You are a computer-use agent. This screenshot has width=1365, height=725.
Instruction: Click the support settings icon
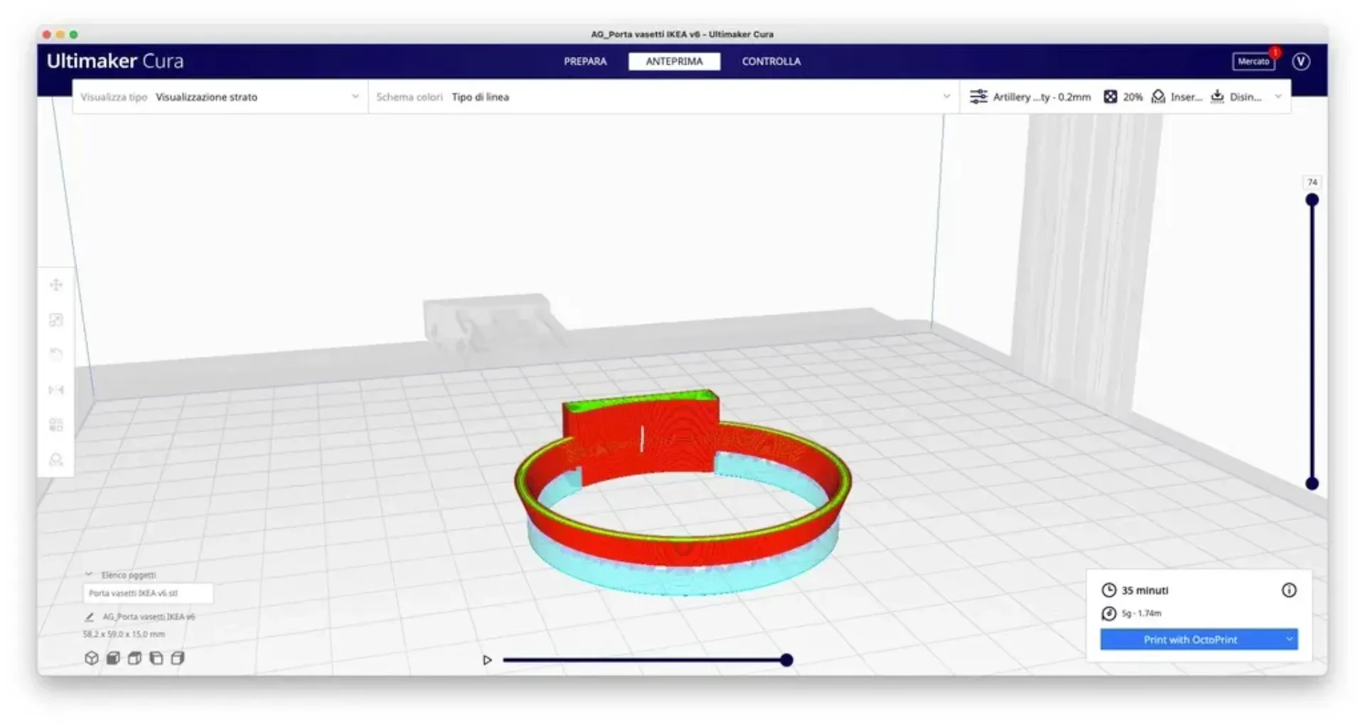click(x=1158, y=97)
